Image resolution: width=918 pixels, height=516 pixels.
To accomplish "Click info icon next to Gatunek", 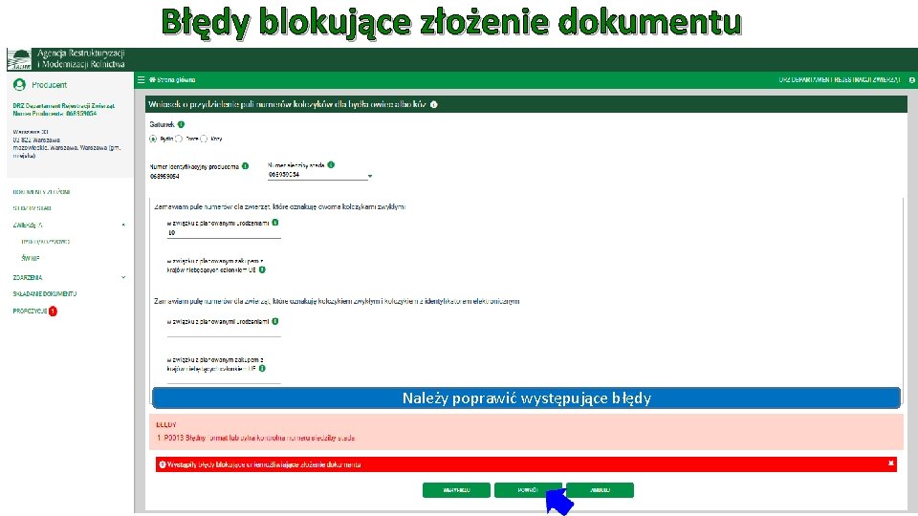I will coord(181,124).
